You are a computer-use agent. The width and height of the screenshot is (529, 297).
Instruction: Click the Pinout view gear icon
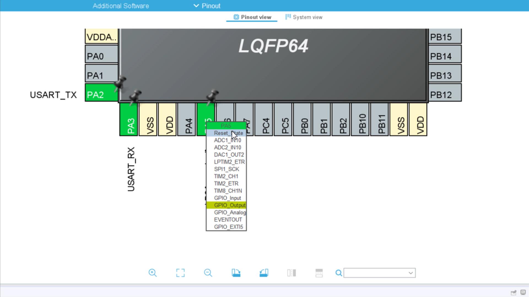click(x=236, y=17)
